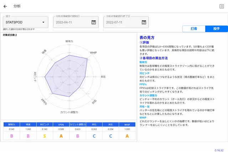Image resolution: width=228 pixels, height=152 pixels.
Task: Click the version number 0.16.32
Action: click(219, 150)
